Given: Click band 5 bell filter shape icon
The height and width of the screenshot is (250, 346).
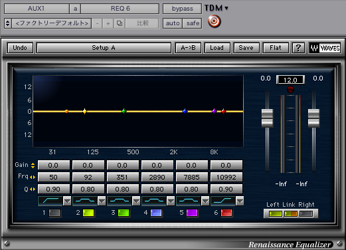Looking at the screenshot, I should tap(189, 201).
